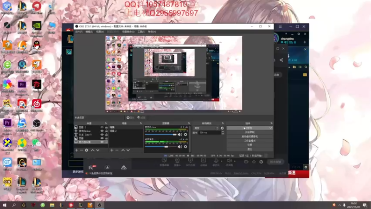This screenshot has height=209, width=371.
Task: Toggle visibility of the 图像 source
Action: pos(102,138)
